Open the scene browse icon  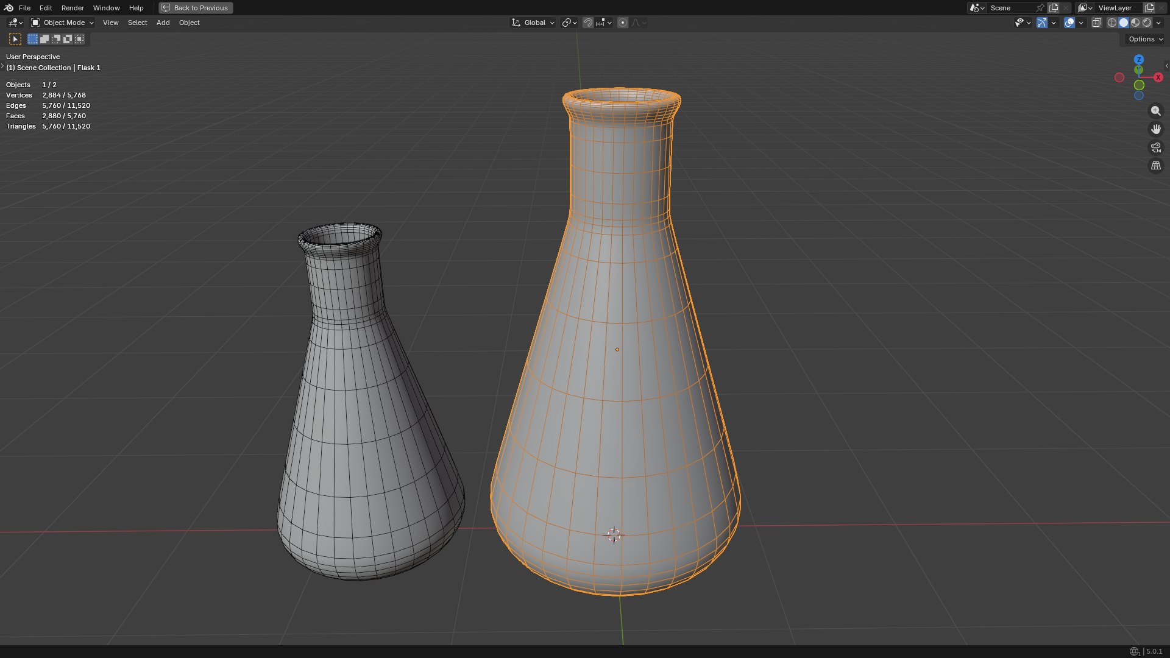(x=977, y=8)
